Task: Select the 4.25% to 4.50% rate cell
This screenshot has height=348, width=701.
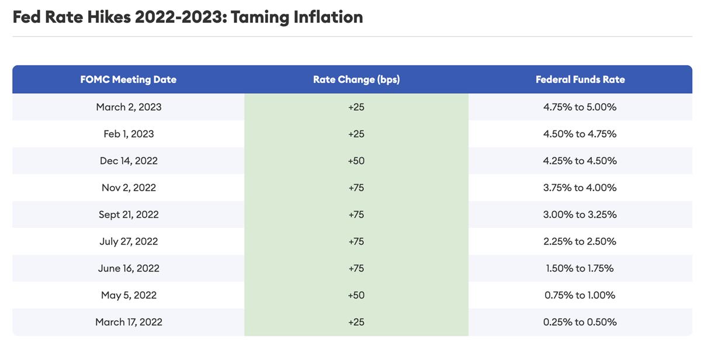Action: coord(580,161)
